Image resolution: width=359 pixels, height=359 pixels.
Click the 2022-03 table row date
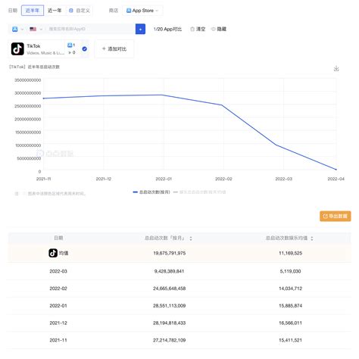(x=58, y=271)
